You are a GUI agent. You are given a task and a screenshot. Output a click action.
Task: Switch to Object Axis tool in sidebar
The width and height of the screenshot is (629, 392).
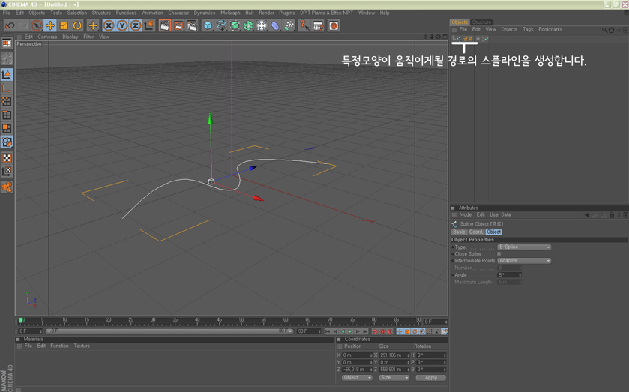click(x=7, y=88)
